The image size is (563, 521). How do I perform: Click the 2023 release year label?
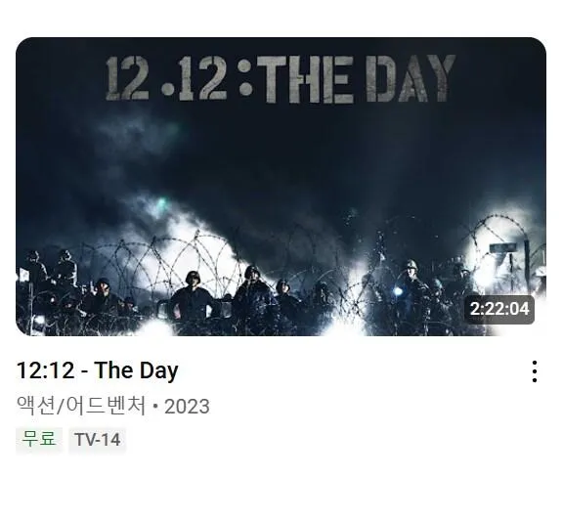coord(187,407)
